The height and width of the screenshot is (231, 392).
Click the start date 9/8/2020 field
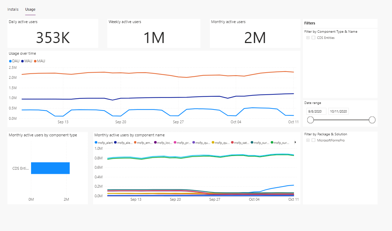[x=316, y=111]
